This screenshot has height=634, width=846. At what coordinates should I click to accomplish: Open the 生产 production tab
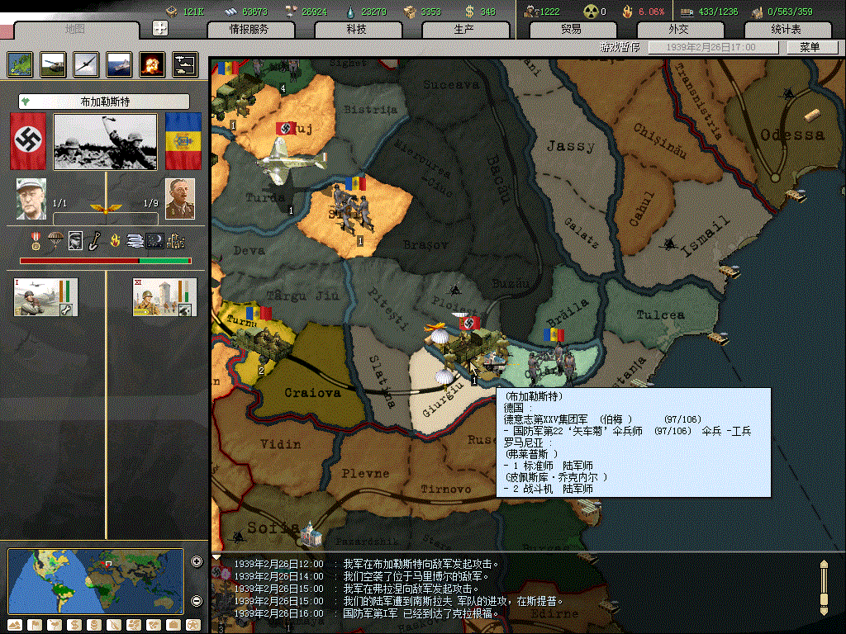point(464,29)
